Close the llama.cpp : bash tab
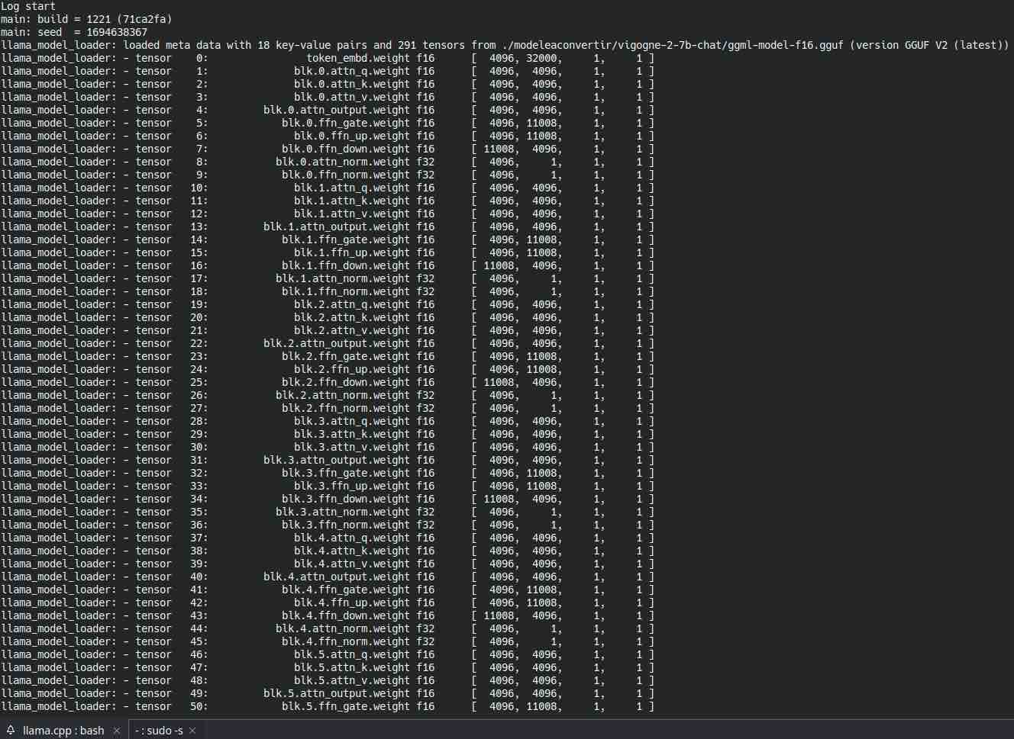The image size is (1014, 739). pos(117,731)
